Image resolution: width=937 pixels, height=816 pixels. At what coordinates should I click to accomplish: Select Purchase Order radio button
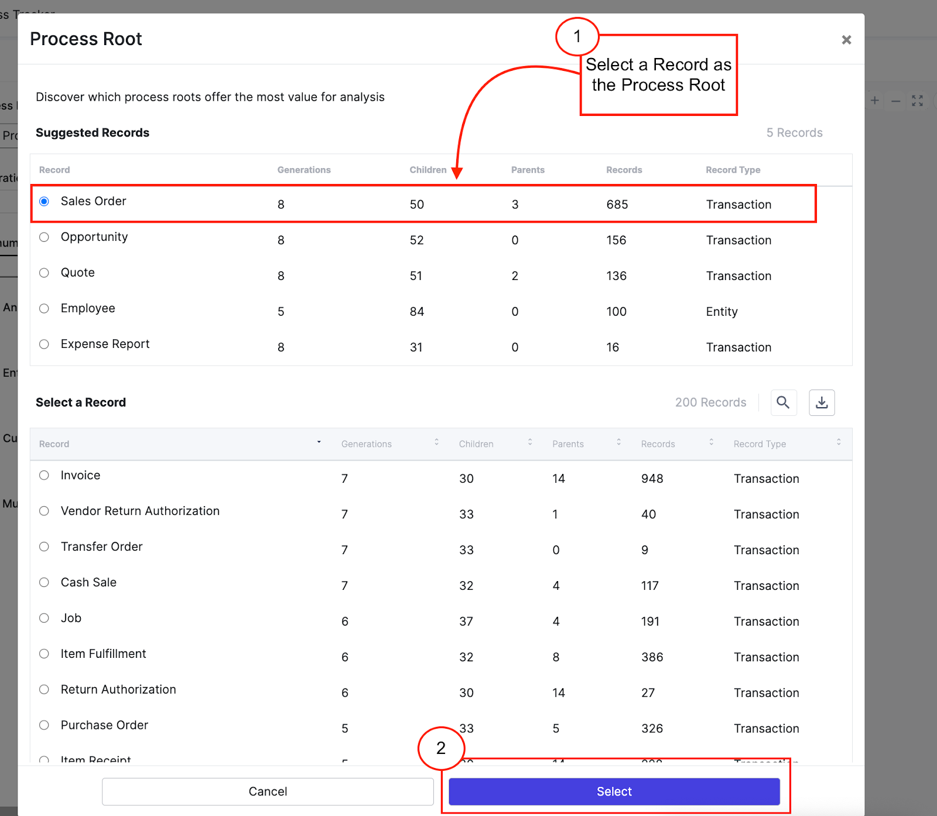click(44, 726)
